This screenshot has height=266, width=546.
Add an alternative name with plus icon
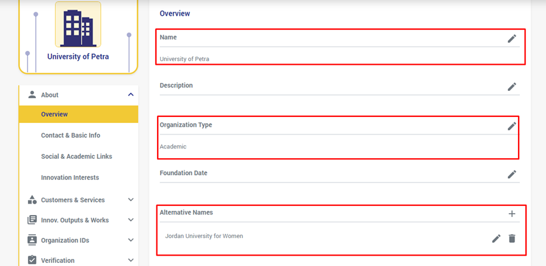coord(512,213)
